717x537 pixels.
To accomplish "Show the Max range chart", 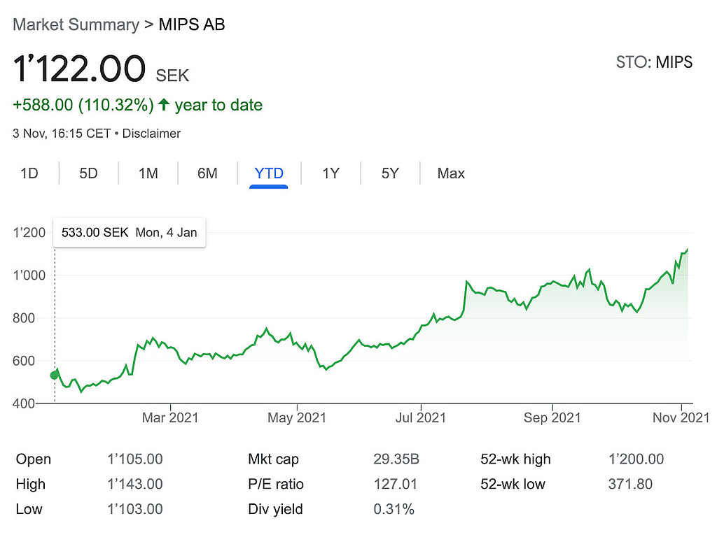I will click(451, 173).
